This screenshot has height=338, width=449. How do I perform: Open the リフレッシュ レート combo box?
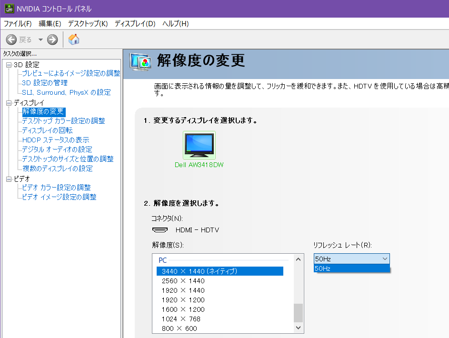pyautogui.click(x=352, y=258)
